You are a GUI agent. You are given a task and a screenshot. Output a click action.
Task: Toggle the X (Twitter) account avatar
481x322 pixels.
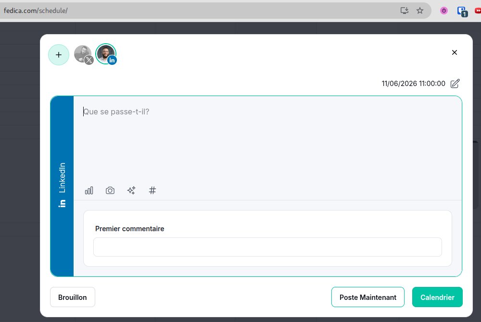point(83,54)
